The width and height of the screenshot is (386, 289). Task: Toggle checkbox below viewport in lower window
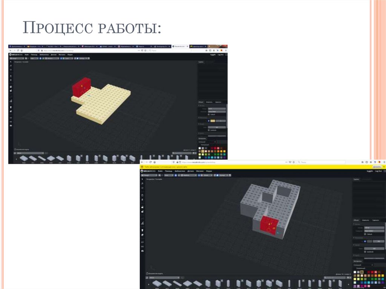click(147, 273)
